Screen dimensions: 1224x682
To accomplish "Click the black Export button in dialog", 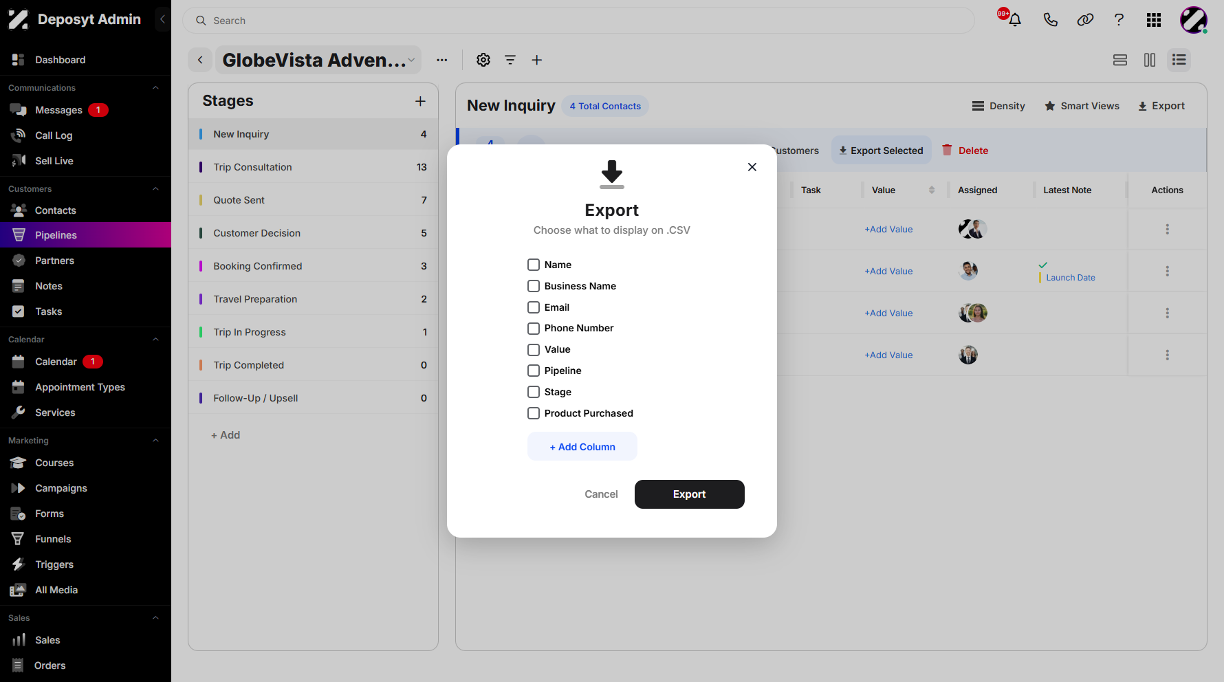I will (689, 494).
